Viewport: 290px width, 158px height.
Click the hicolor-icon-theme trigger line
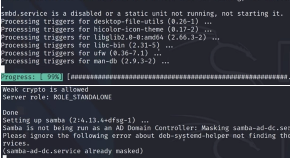[x=106, y=30]
